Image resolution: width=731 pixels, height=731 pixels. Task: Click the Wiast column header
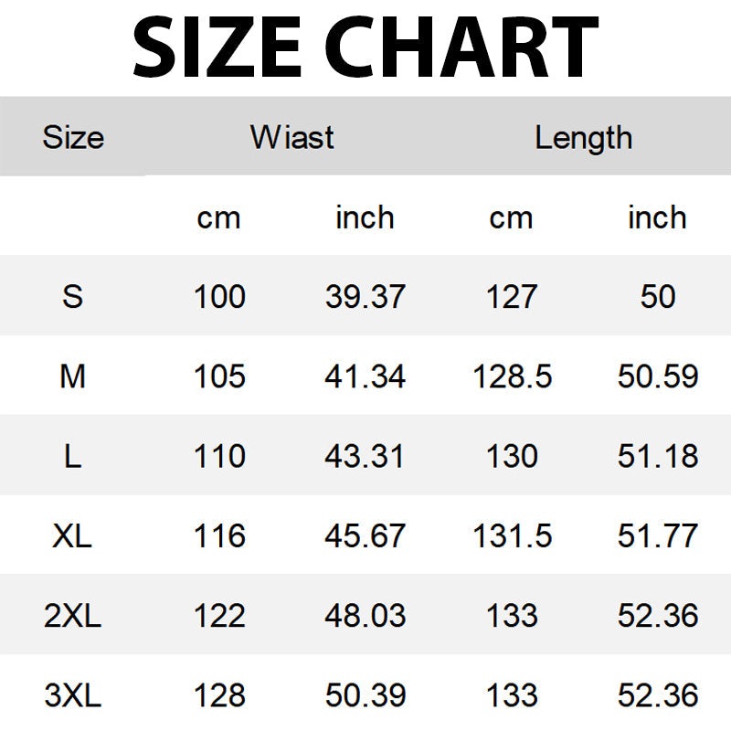292,138
